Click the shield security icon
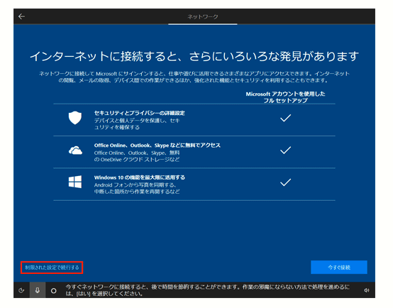Screen dimensions: 393x308 coord(75,118)
